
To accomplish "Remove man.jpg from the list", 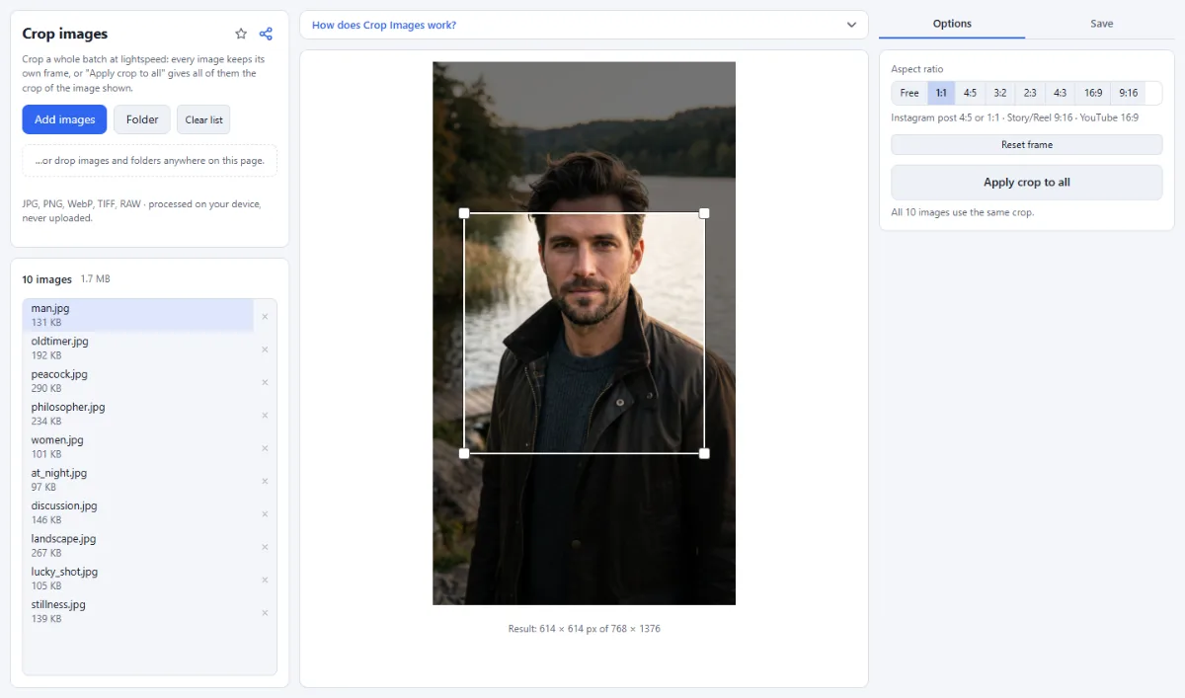I will (x=265, y=317).
